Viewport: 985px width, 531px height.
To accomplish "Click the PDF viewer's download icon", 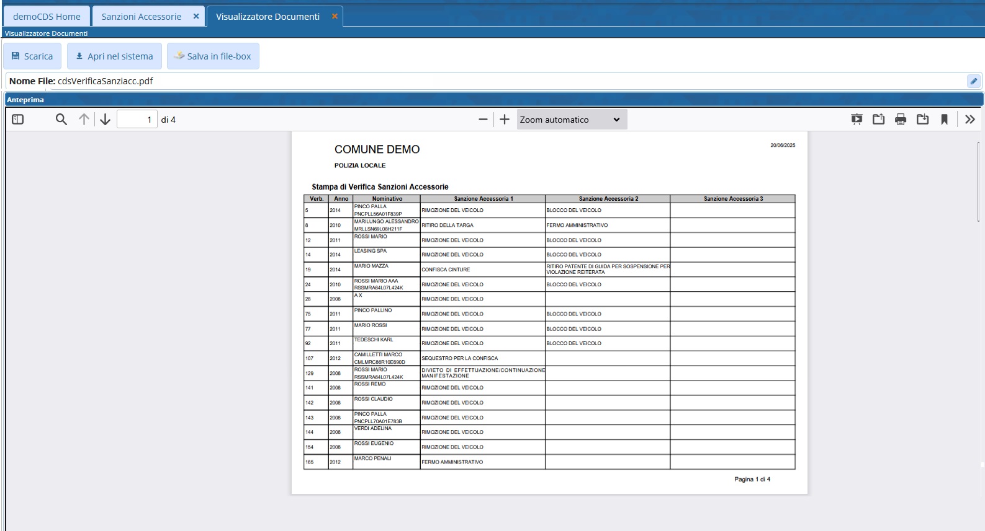I will click(922, 120).
